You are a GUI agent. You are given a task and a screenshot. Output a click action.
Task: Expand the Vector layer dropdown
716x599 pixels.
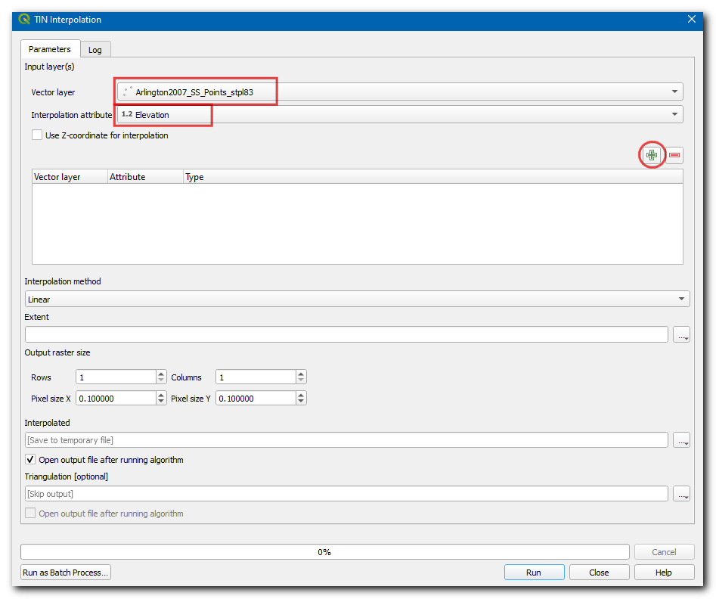674,92
